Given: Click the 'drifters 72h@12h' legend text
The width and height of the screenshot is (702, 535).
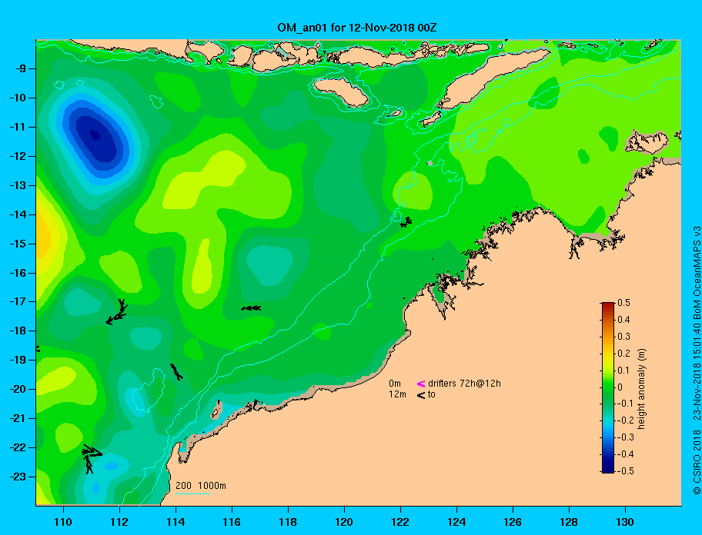Looking at the screenshot, I should [x=464, y=384].
